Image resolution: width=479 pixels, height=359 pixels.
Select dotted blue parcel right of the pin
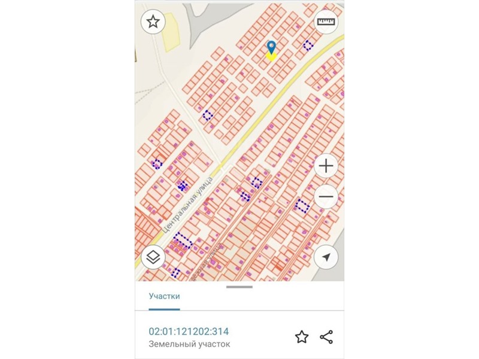pyautogui.click(x=308, y=45)
